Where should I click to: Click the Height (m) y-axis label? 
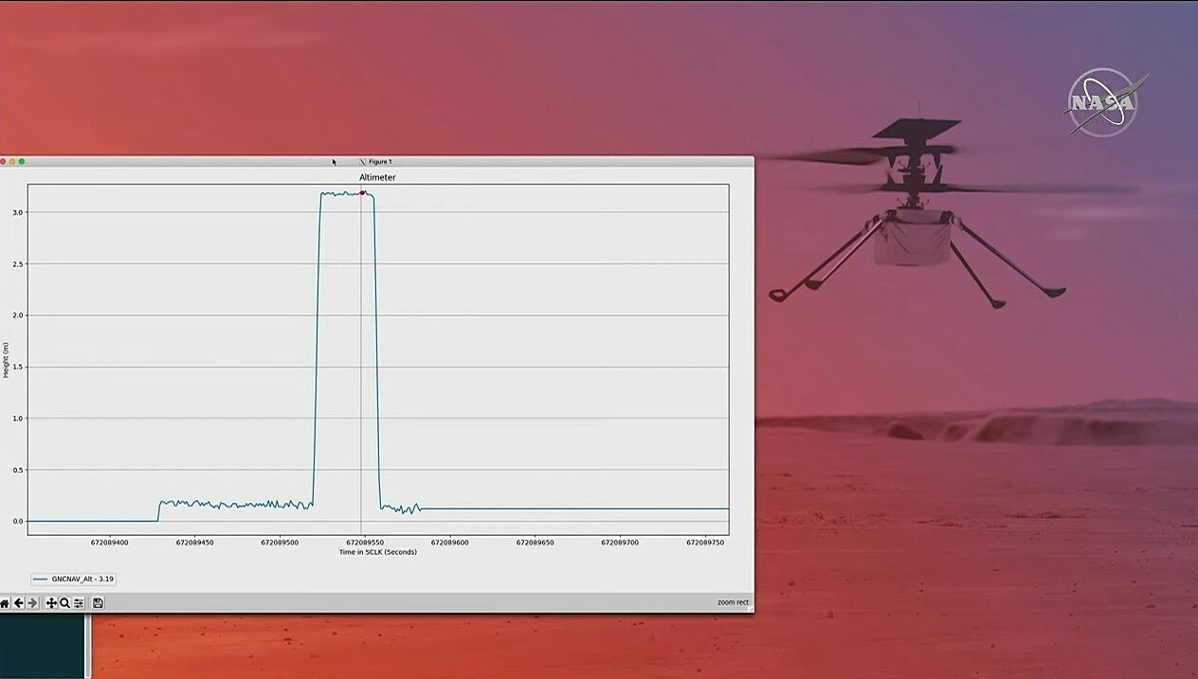point(6,361)
